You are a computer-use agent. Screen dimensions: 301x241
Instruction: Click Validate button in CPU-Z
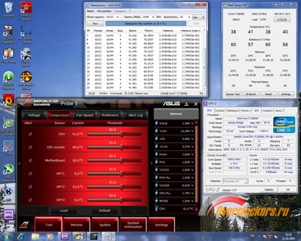tap(269, 189)
